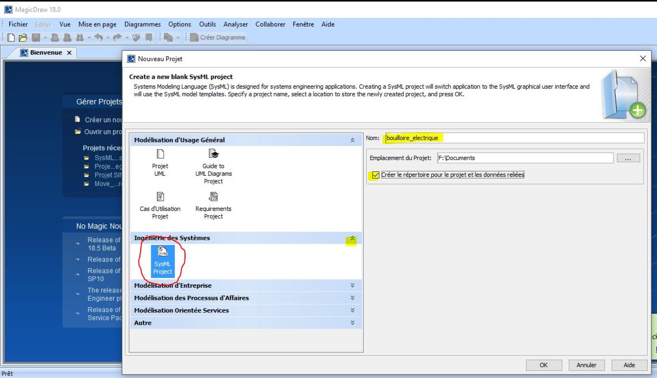This screenshot has height=378, width=657.
Task: Expand Modélisation d'Entreprise section
Action: [x=352, y=285]
